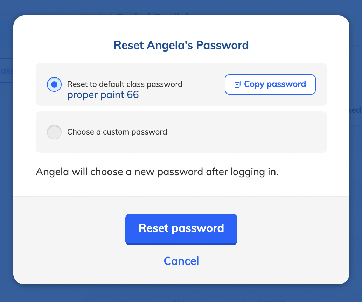
Task: Click the "Reset Angela's Password" dialog title
Action: 181,45
